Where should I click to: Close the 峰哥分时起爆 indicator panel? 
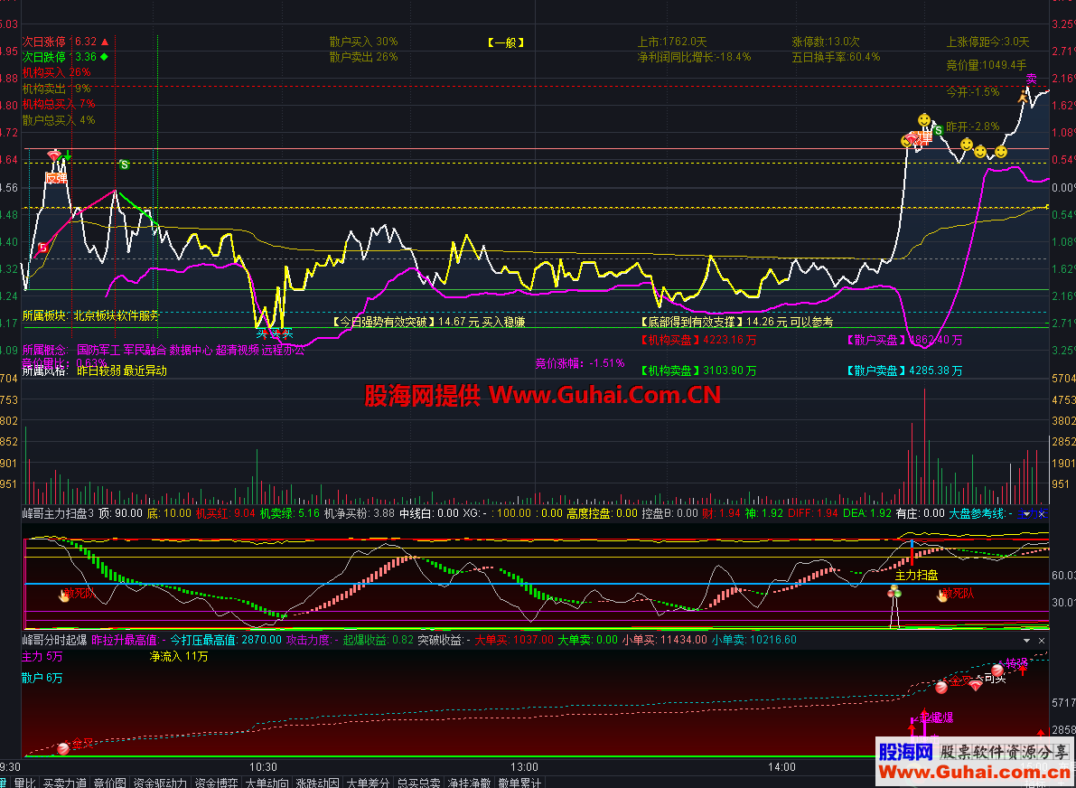(x=1042, y=640)
